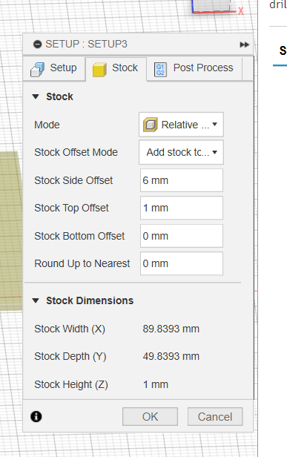
Task: Click the double-arrow icon in the title bar
Action: pyautogui.click(x=245, y=45)
